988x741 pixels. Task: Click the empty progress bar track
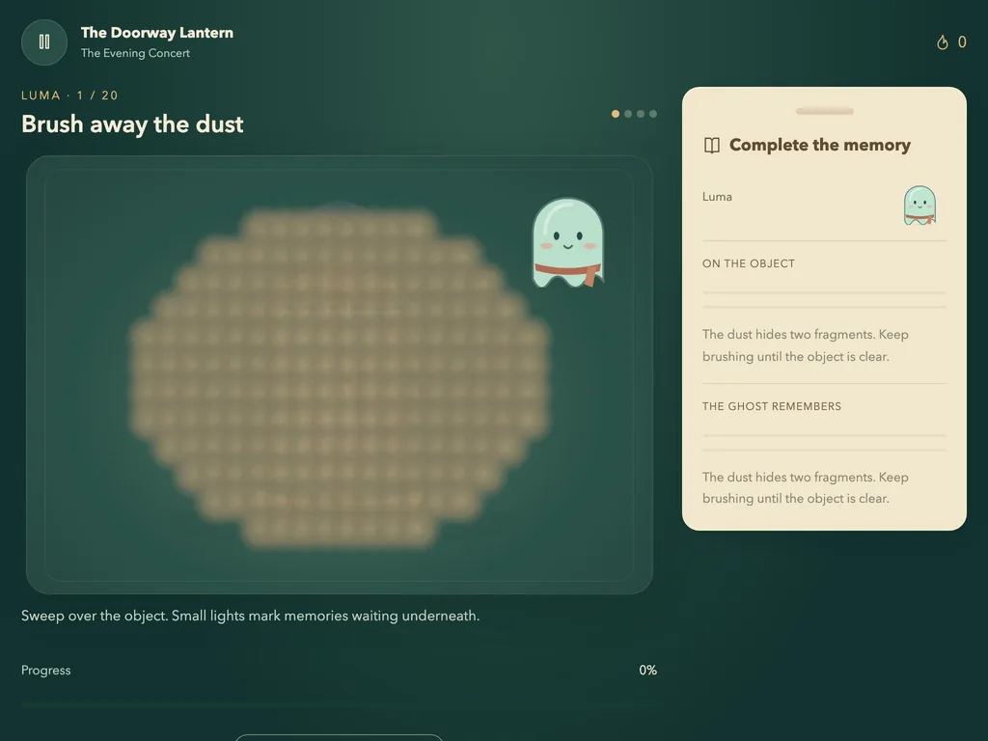(x=339, y=705)
